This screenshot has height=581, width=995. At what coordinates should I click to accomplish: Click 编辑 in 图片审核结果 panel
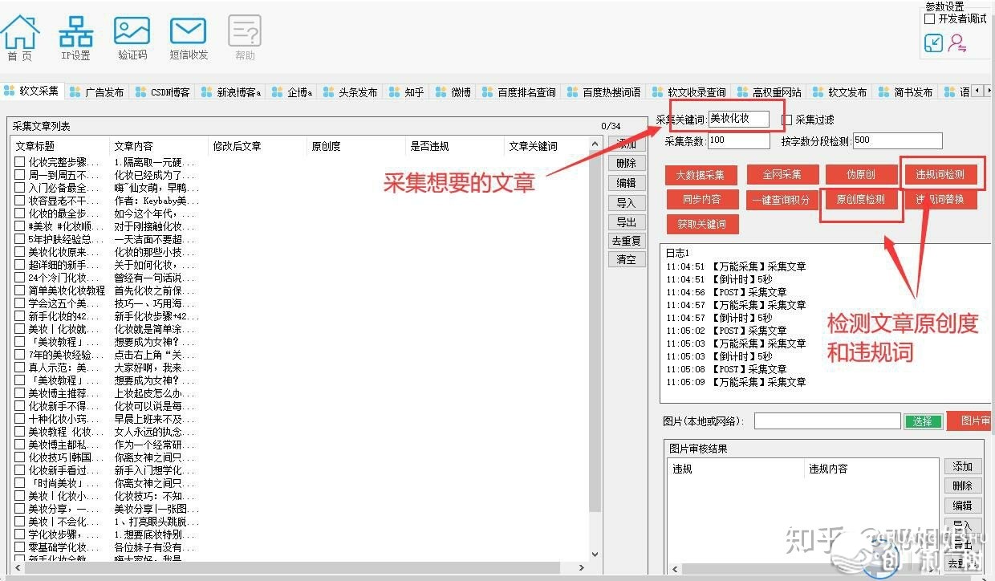click(x=962, y=506)
